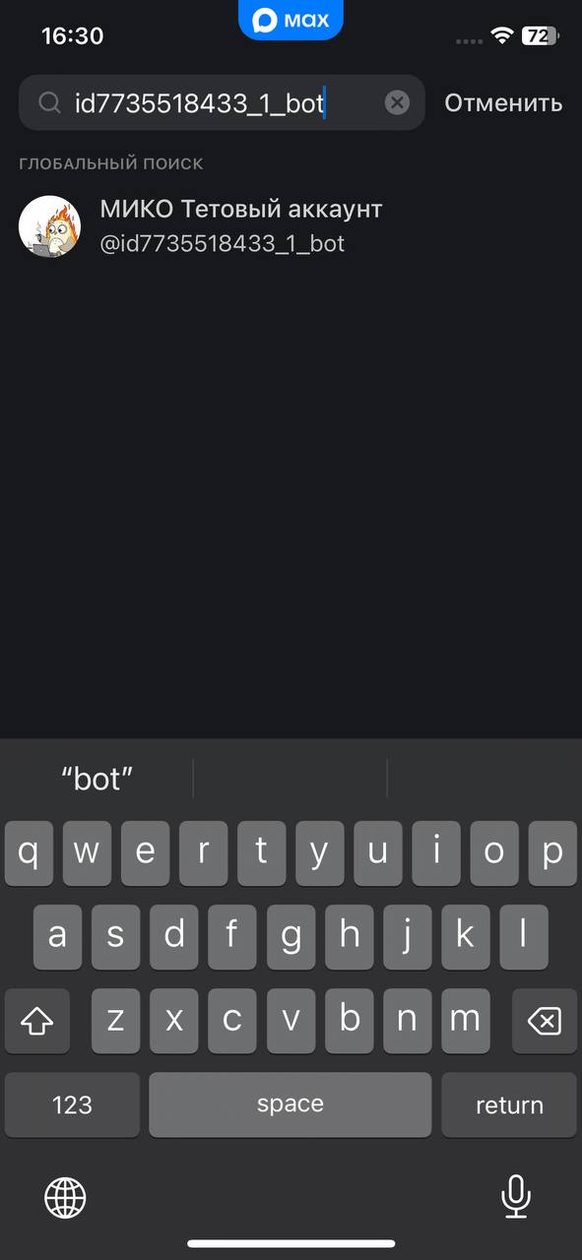Tap the magnifier search icon

[x=49, y=102]
